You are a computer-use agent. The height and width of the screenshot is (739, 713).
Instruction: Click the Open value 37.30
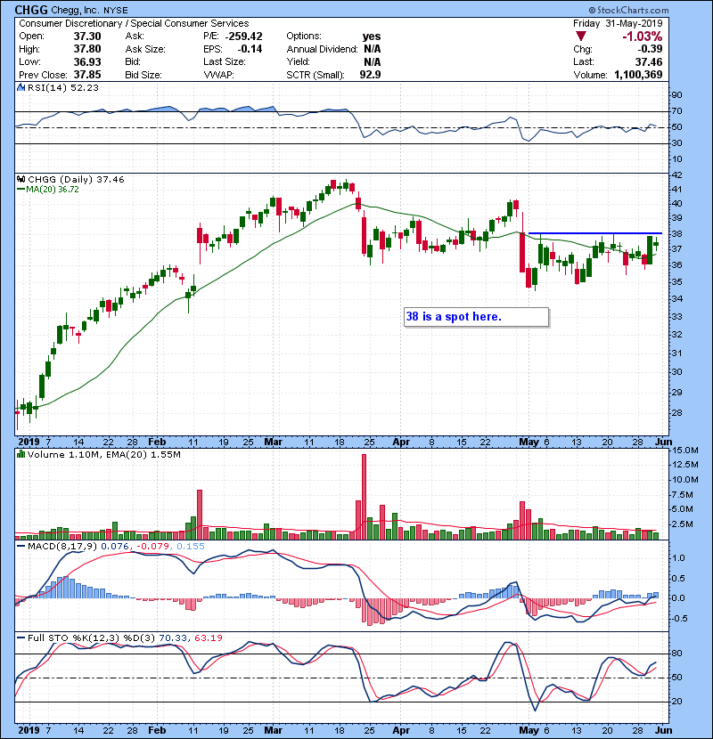pyautogui.click(x=87, y=37)
